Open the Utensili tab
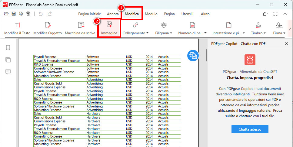 pyautogui.click(x=187, y=14)
